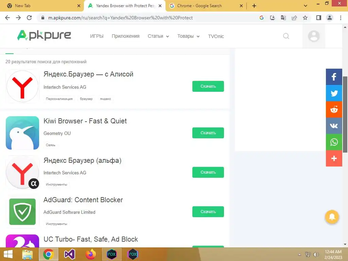
Task: Show hidden system tray icons
Action: pyautogui.click(x=300, y=255)
